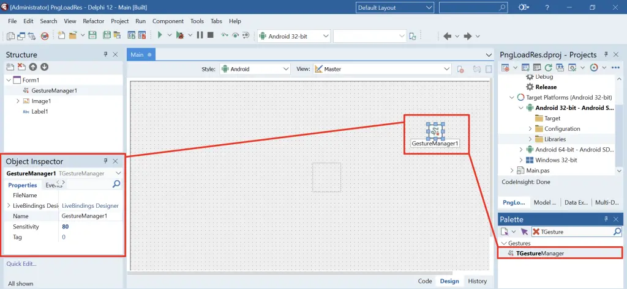The height and width of the screenshot is (289, 627).
Task: Pin the Structure panel
Action: 105,54
